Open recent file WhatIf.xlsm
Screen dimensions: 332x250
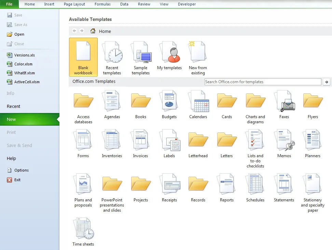(24, 73)
